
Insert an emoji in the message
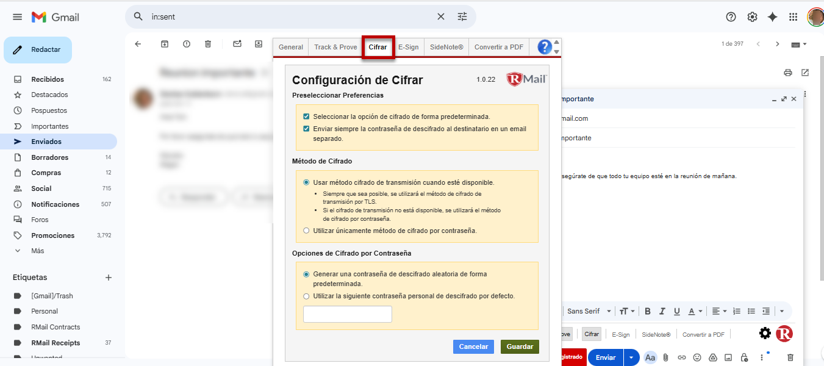[x=697, y=357]
